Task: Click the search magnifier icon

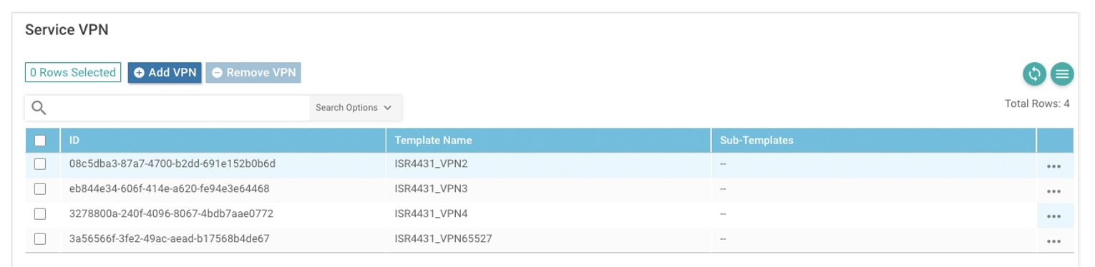Action: point(39,108)
